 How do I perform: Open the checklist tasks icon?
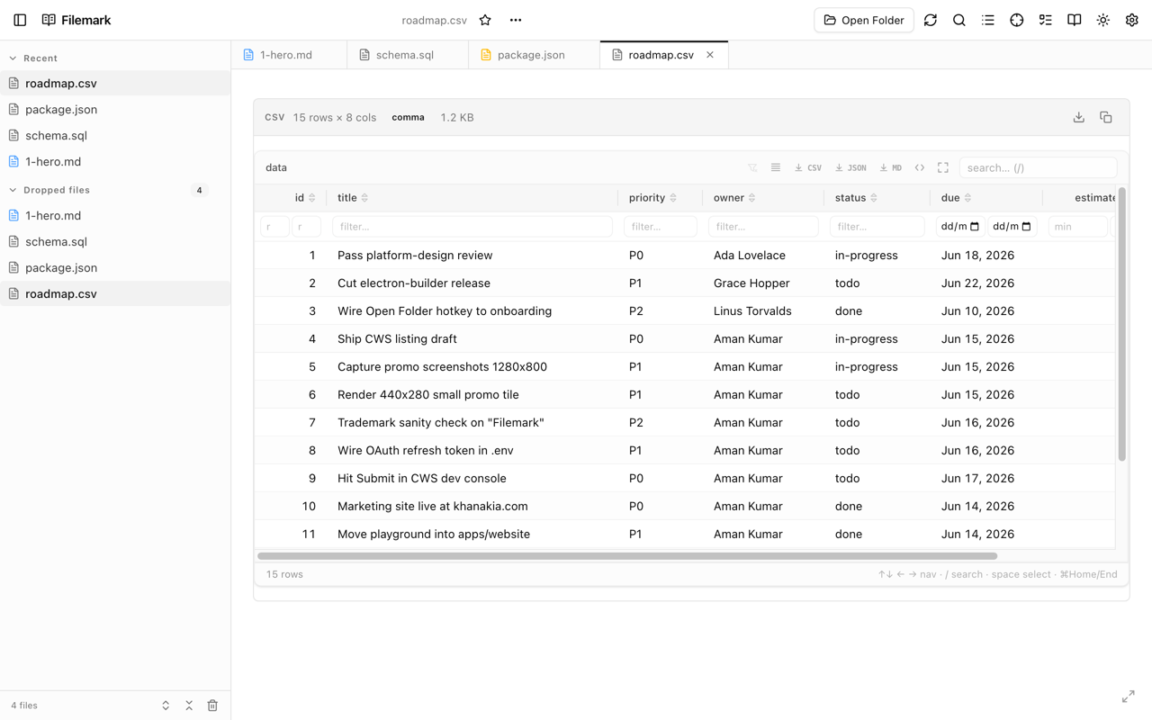[1046, 20]
